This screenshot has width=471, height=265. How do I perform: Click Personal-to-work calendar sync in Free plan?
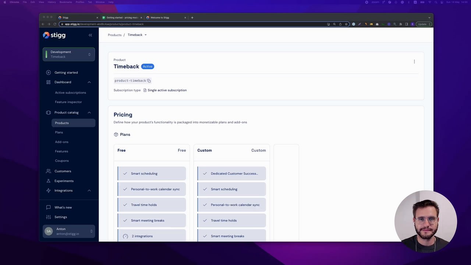(152, 189)
